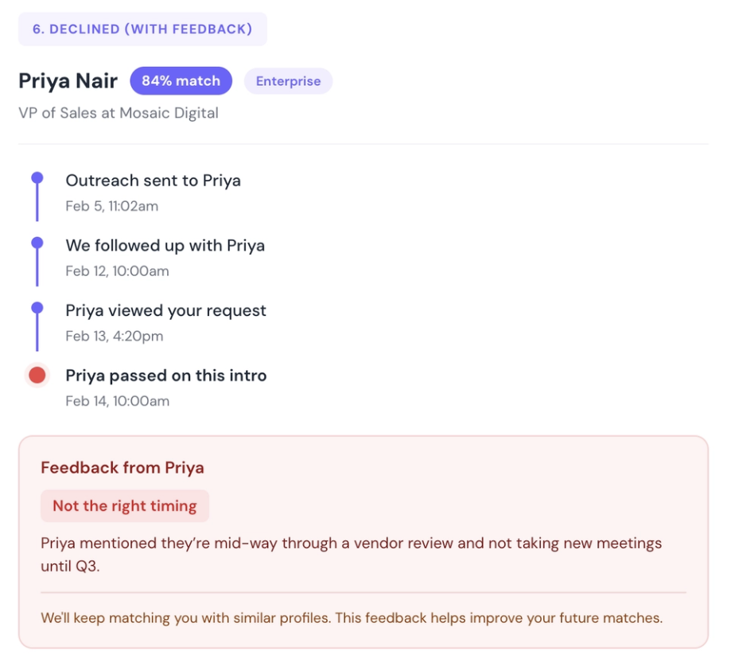The image size is (735, 662).
Task: Open Priya Nair's profile name
Action: 68,81
